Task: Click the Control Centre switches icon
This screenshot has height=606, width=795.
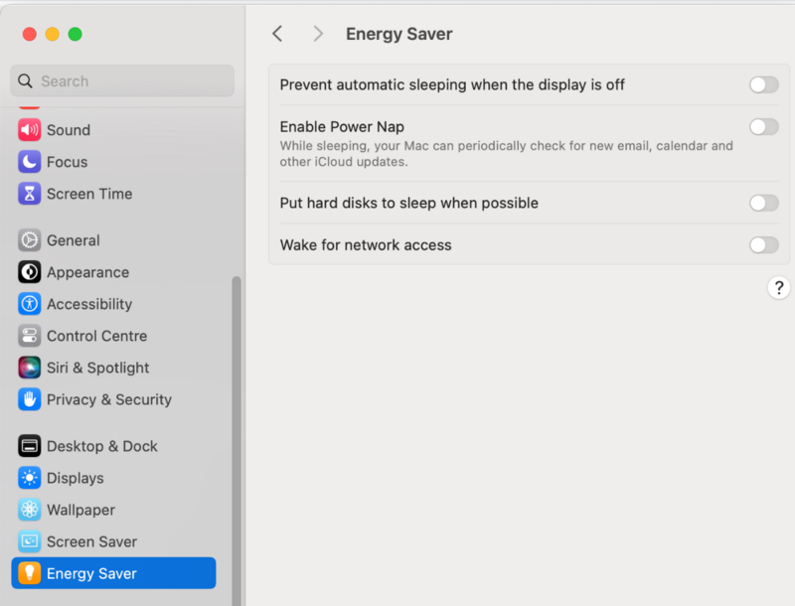Action: pyautogui.click(x=30, y=336)
